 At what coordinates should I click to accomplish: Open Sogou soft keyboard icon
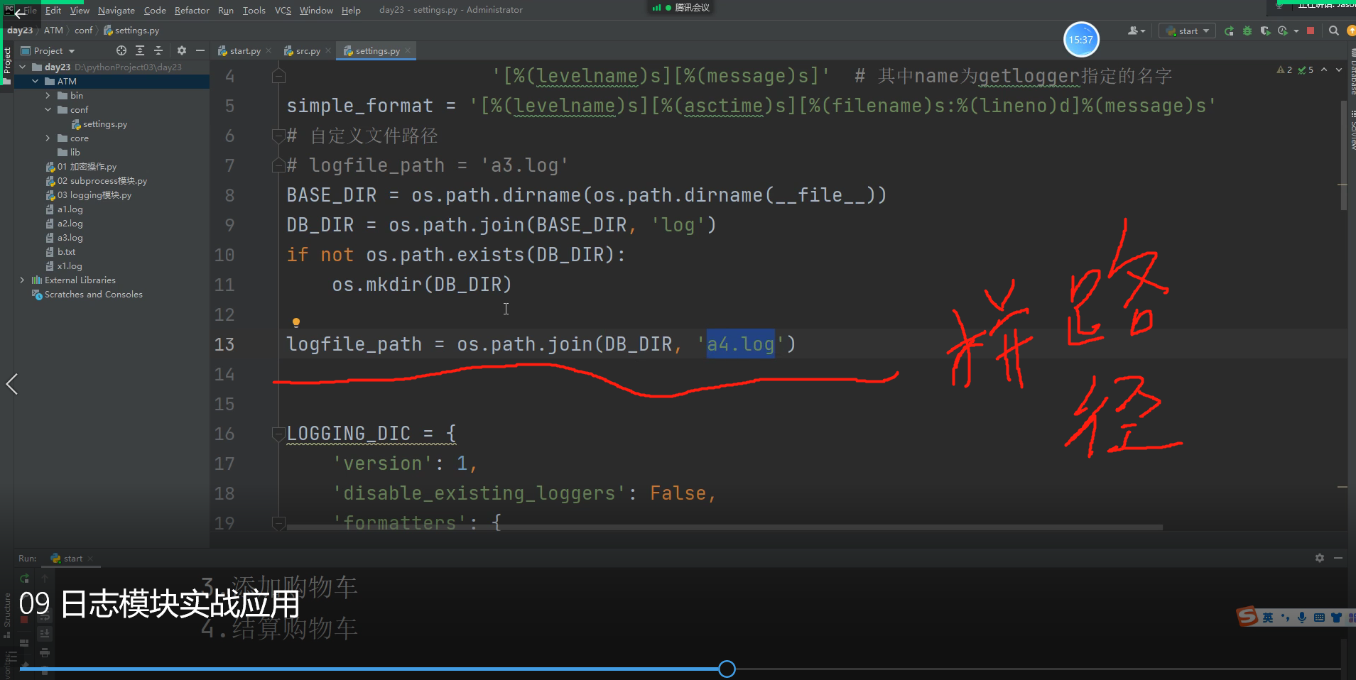1319,618
